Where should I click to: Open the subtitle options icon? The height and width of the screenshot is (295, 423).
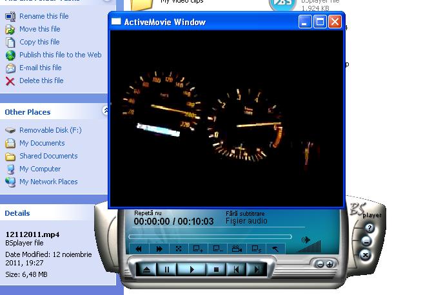[x=256, y=249]
